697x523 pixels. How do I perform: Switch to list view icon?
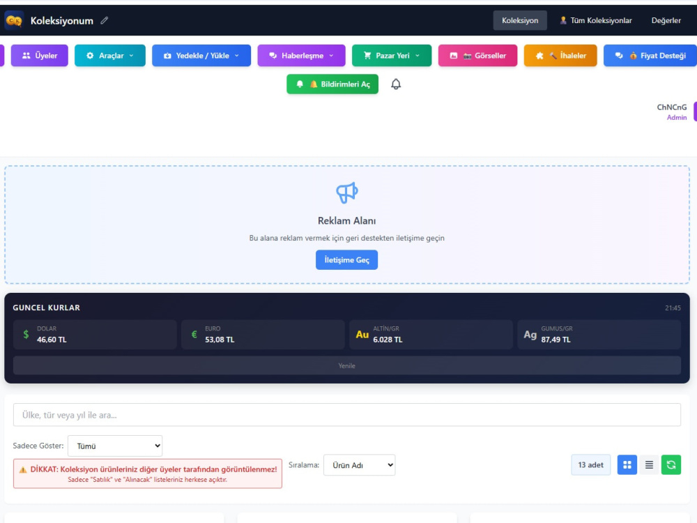(649, 464)
